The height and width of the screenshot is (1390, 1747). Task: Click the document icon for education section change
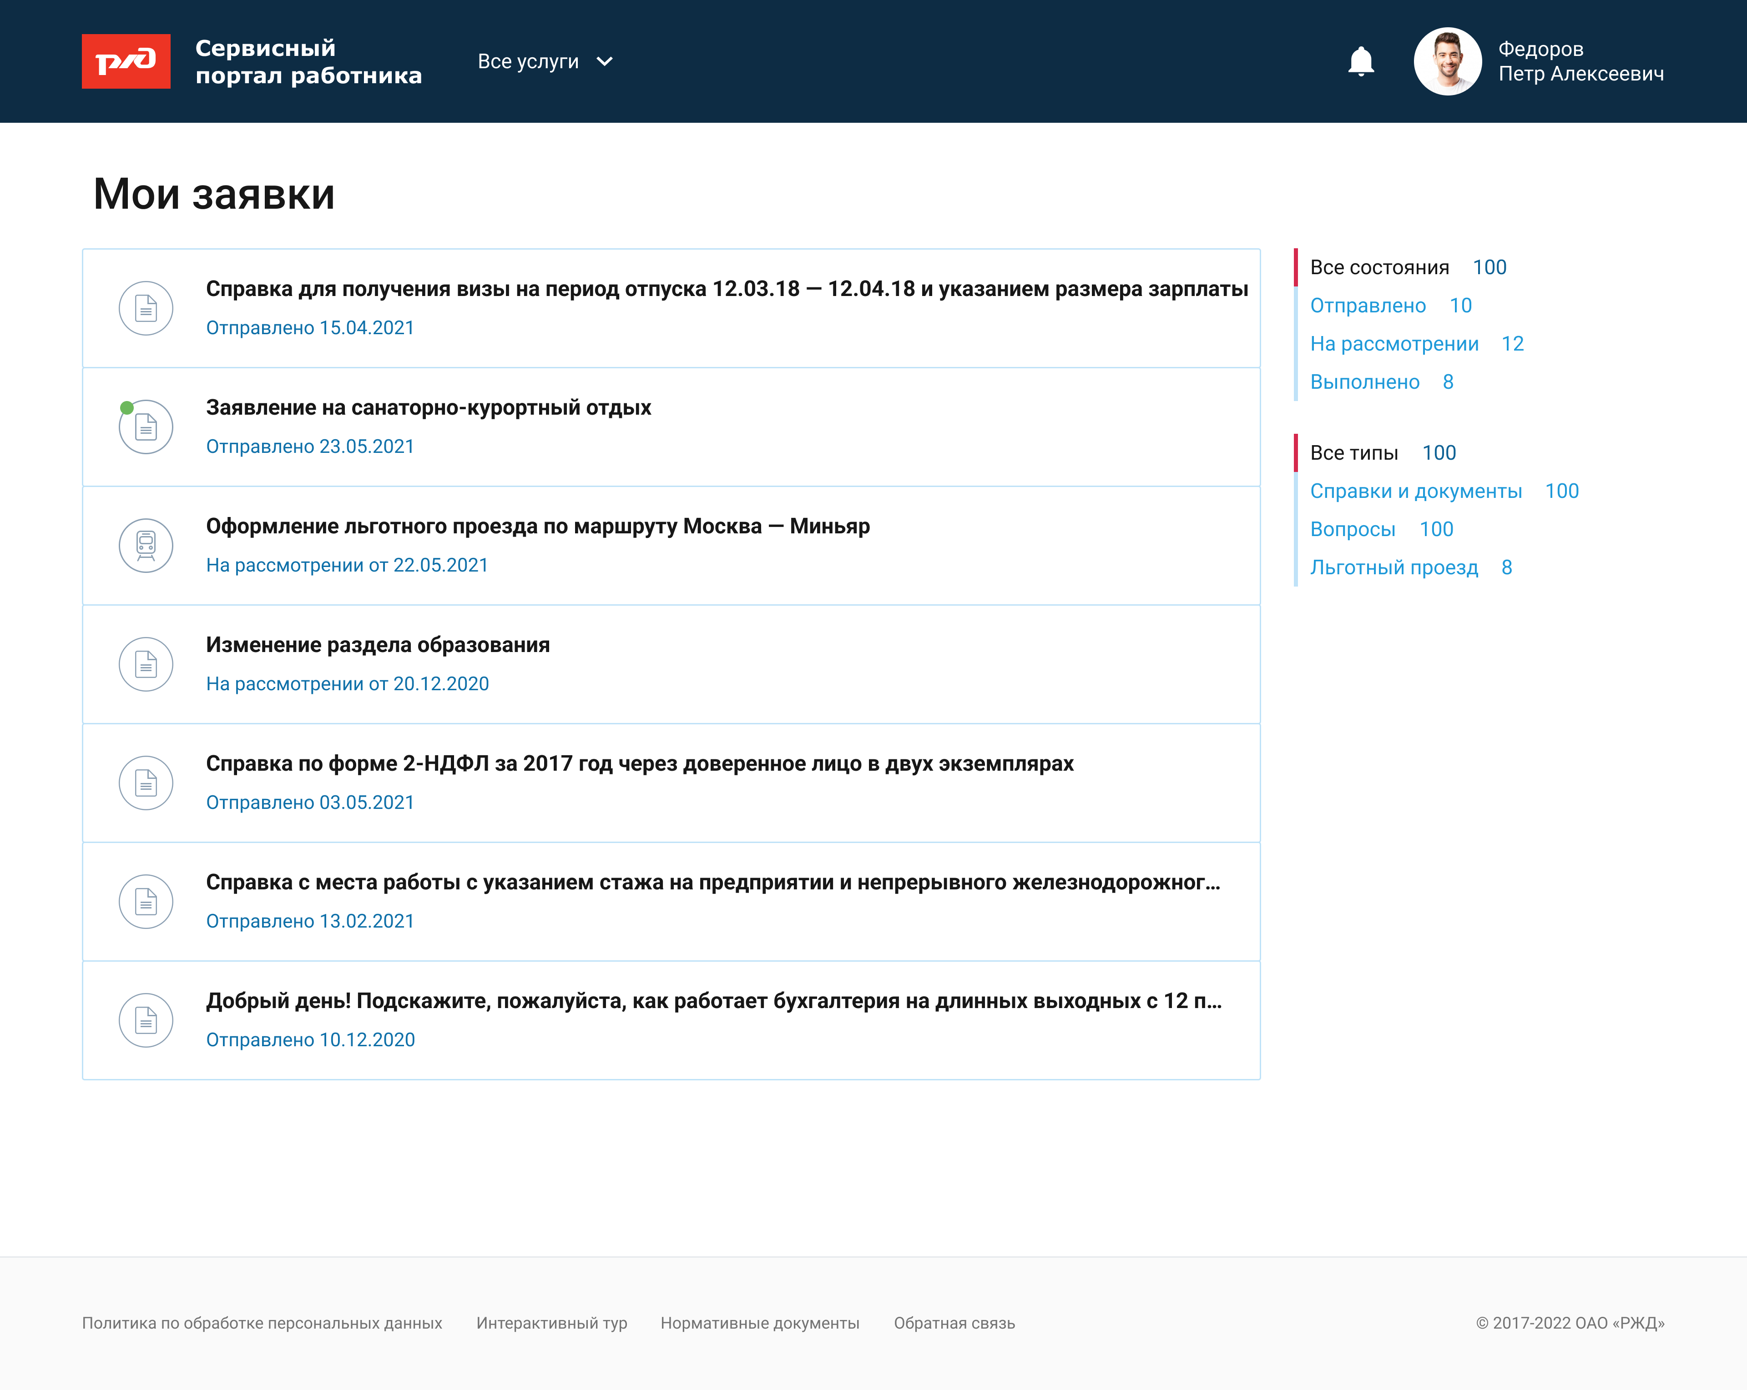(x=146, y=664)
